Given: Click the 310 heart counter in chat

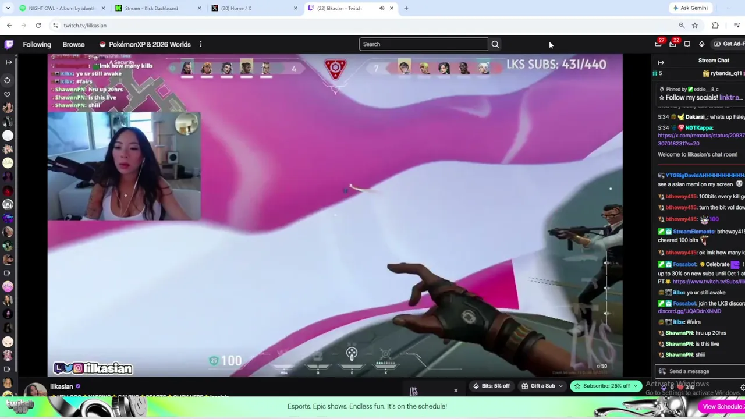Looking at the screenshot, I should [x=684, y=388].
